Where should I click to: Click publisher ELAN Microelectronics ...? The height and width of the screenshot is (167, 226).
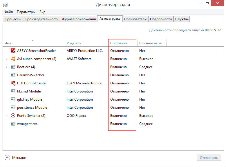[86, 83]
